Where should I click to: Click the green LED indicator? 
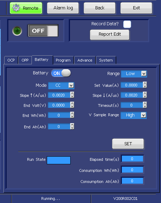tap(17, 31)
